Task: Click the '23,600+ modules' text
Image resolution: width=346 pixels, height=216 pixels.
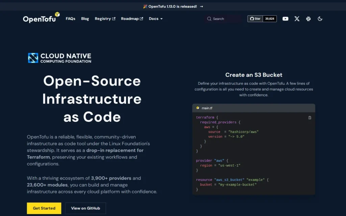Action: point(47,185)
